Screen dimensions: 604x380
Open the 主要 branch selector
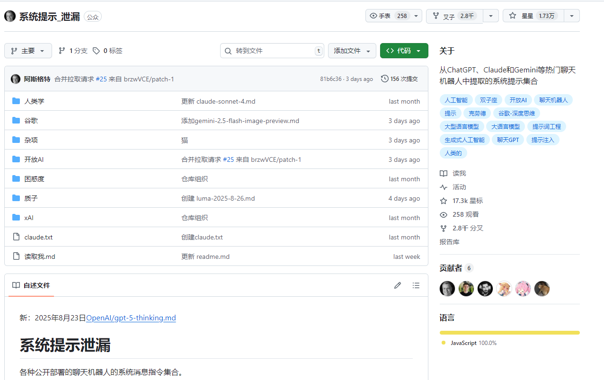point(28,51)
